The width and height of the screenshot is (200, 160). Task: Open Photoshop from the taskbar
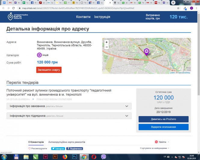[75, 157]
